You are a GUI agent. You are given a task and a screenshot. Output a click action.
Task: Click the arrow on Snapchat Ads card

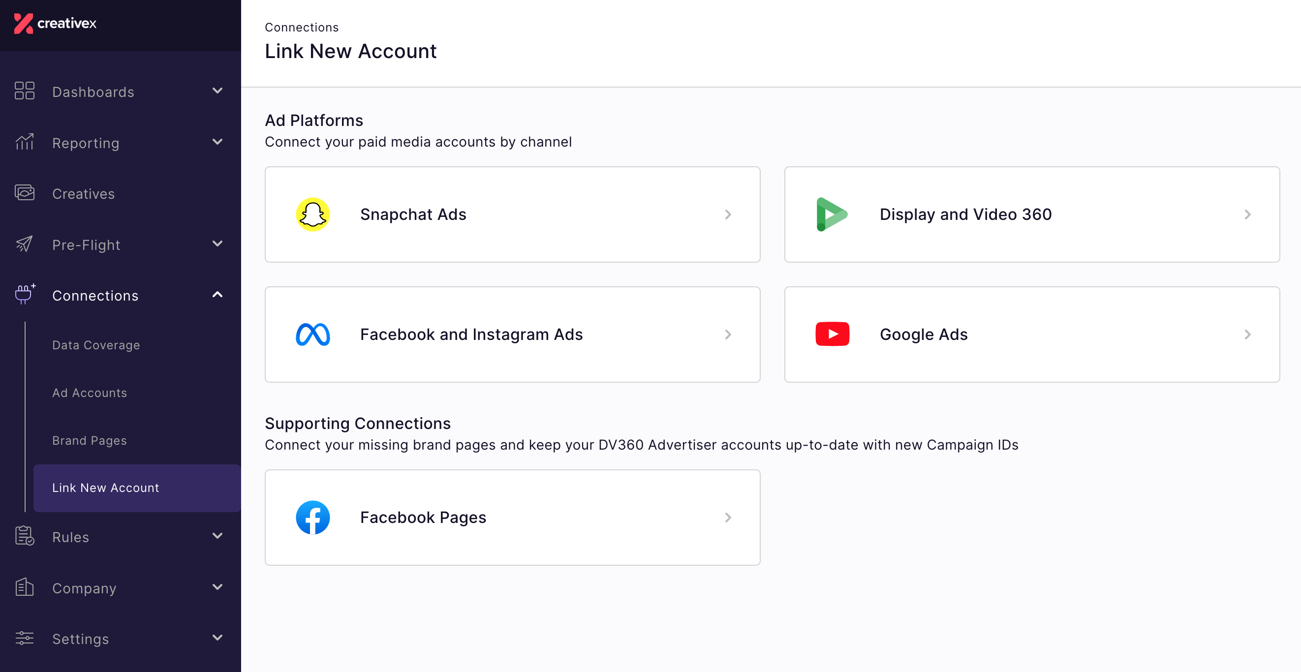(x=728, y=214)
